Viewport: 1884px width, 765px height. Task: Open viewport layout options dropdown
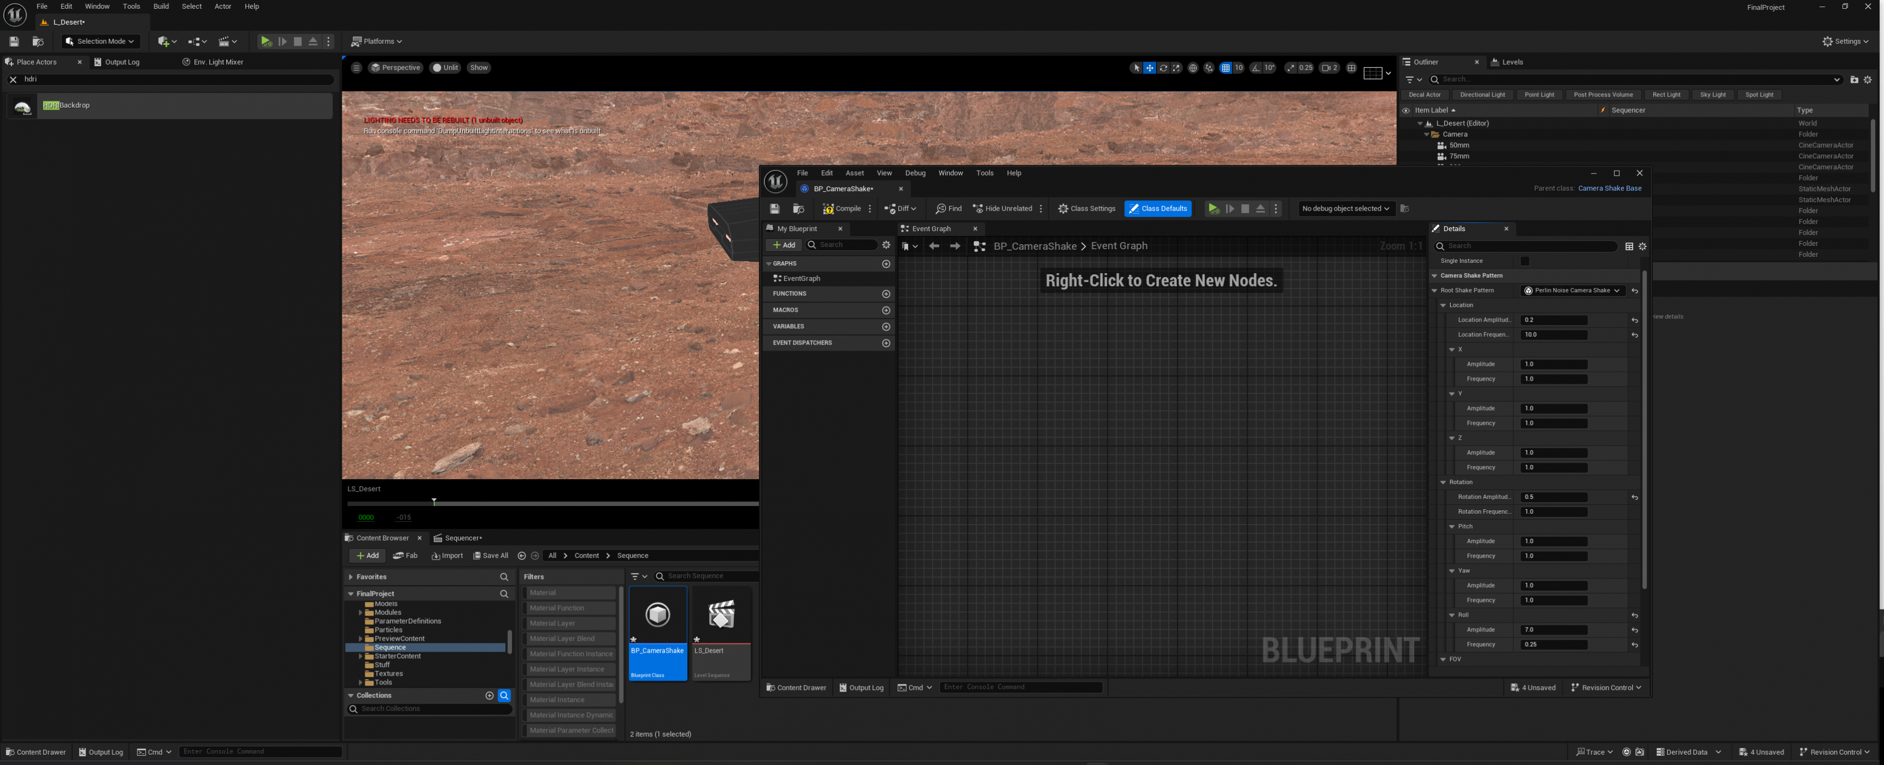[1377, 72]
